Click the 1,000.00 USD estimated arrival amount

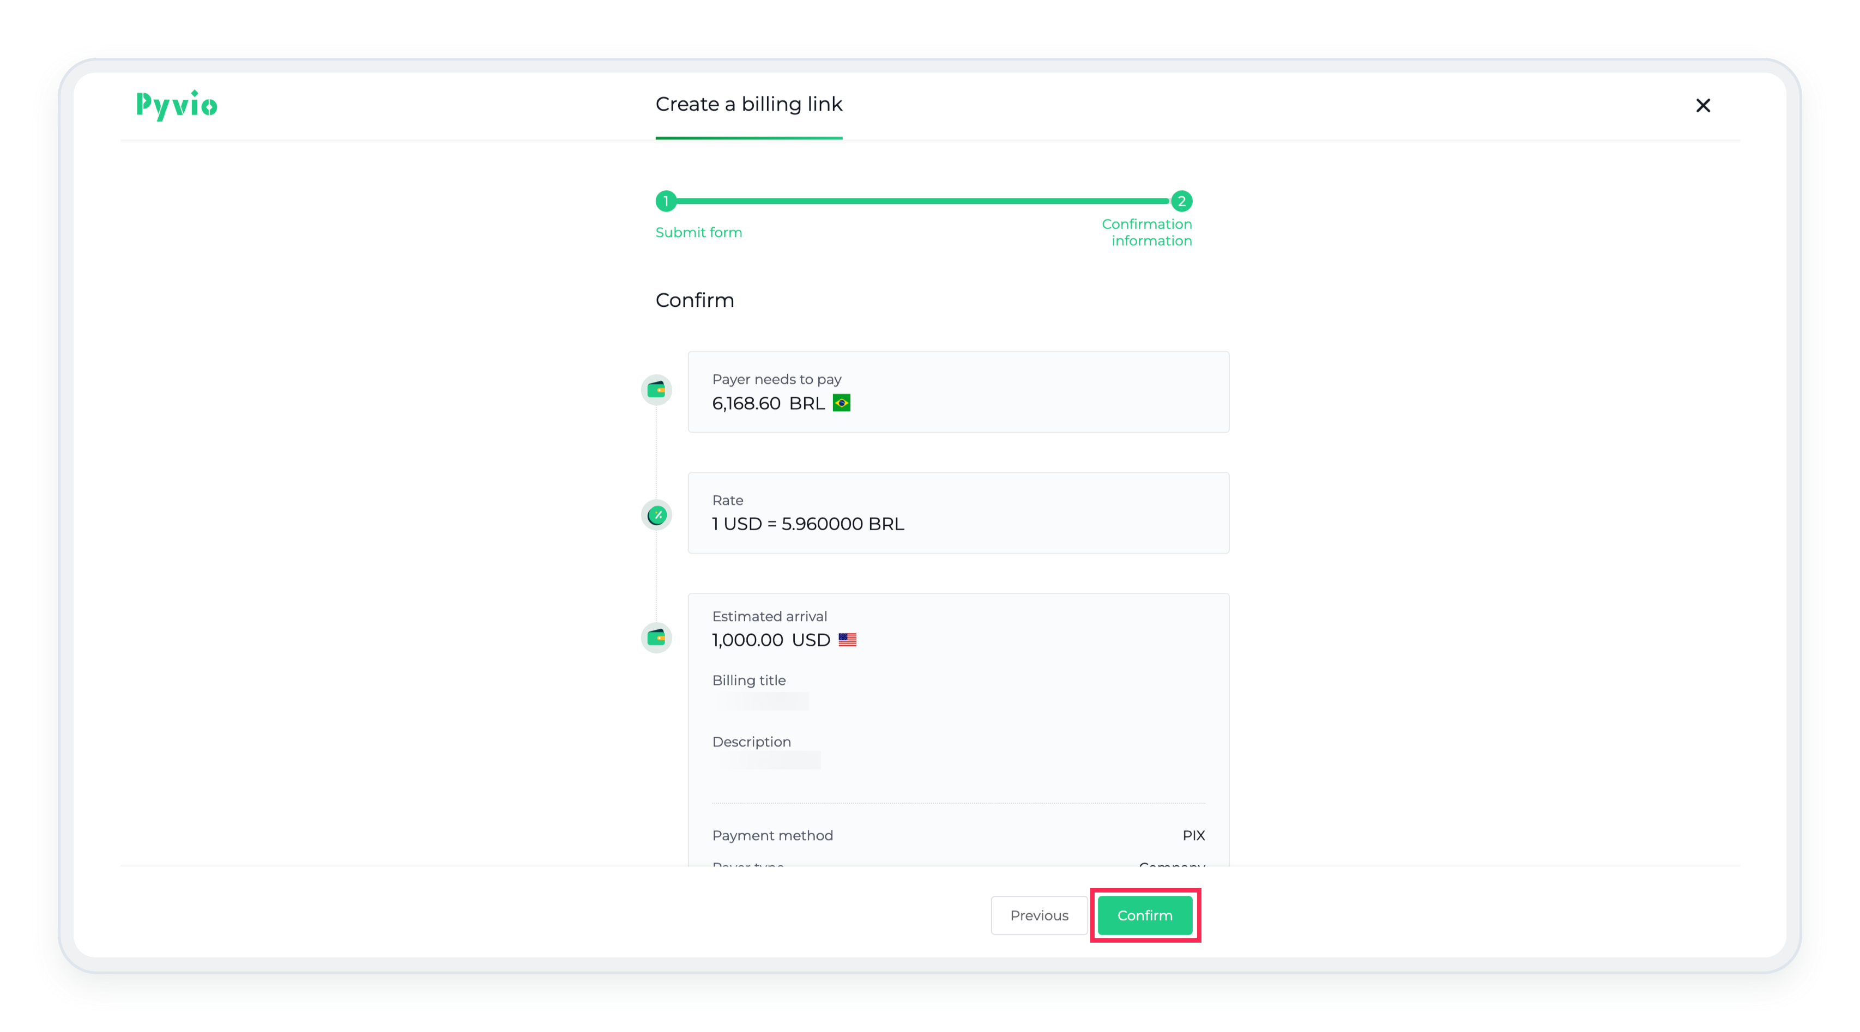770,640
